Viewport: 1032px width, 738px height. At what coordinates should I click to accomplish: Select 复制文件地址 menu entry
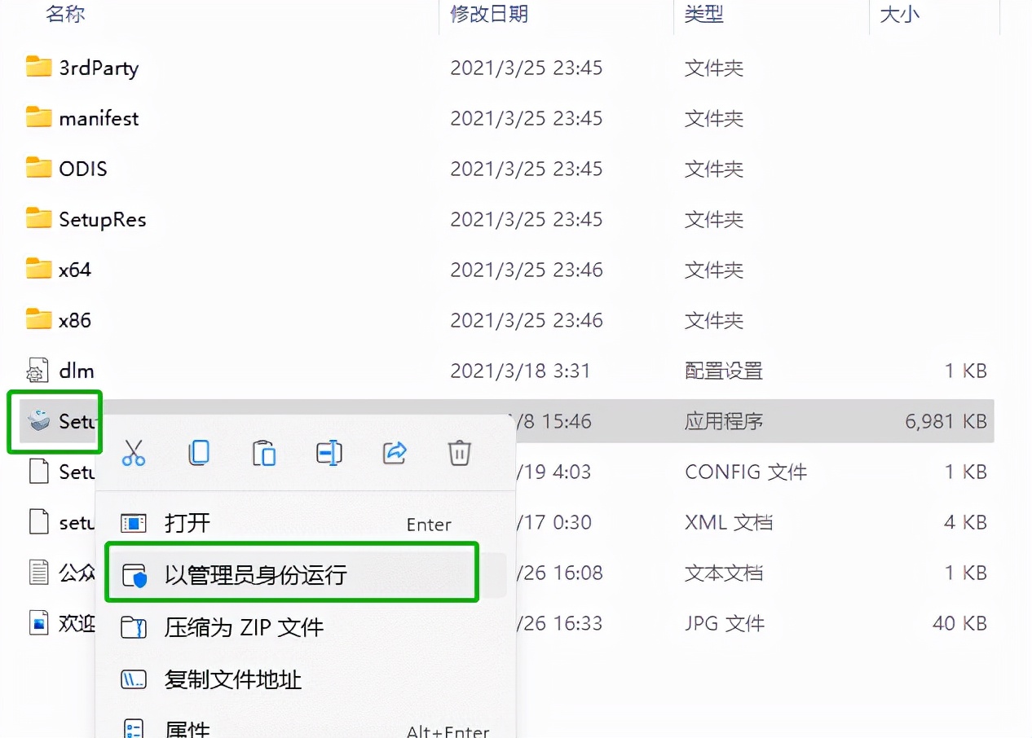[233, 679]
